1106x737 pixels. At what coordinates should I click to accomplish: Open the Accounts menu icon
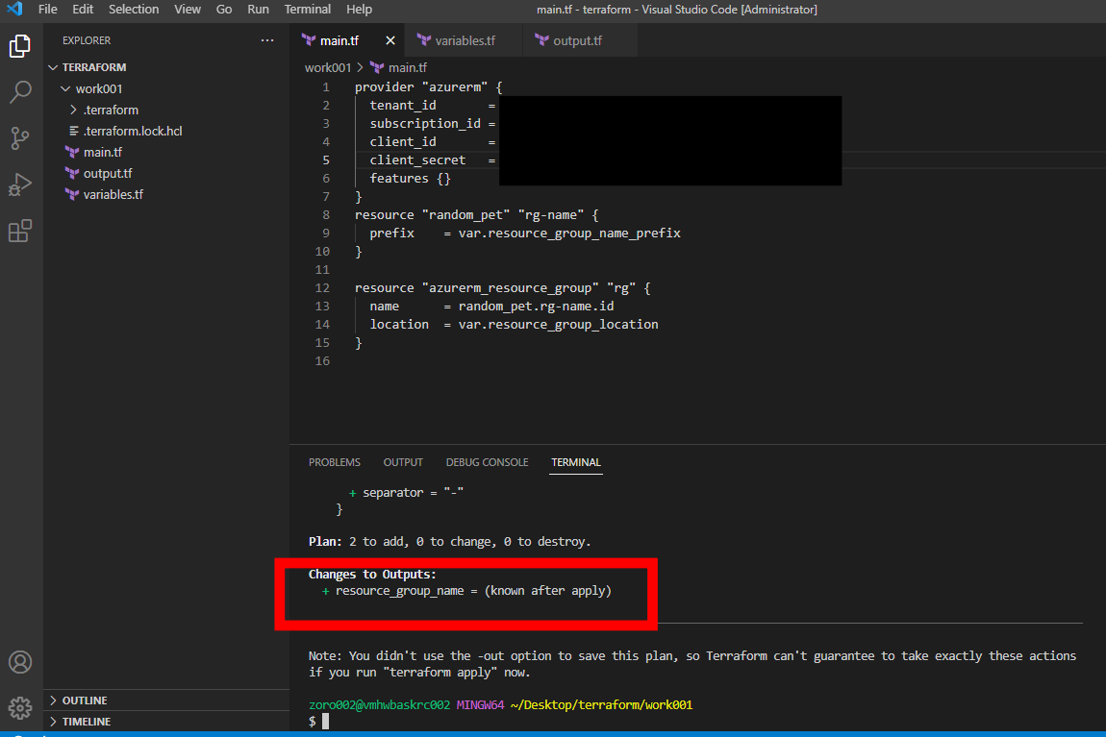20,662
